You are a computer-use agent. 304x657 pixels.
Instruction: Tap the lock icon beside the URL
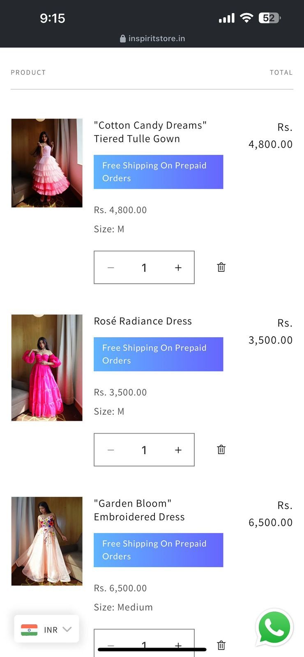click(122, 39)
